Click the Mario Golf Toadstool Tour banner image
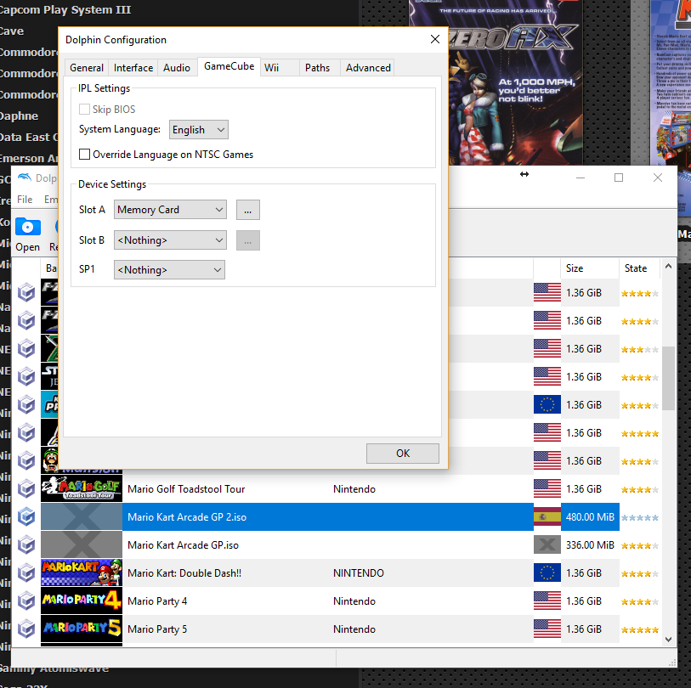The image size is (691, 688). click(x=82, y=488)
